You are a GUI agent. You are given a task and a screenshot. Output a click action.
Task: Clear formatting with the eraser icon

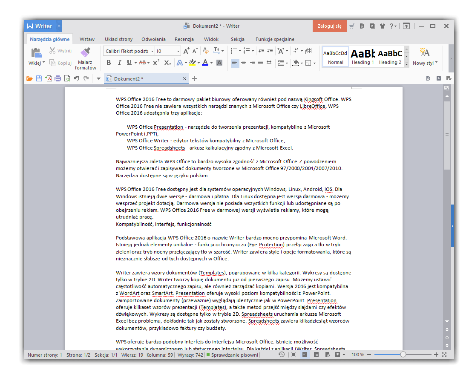[x=205, y=51]
